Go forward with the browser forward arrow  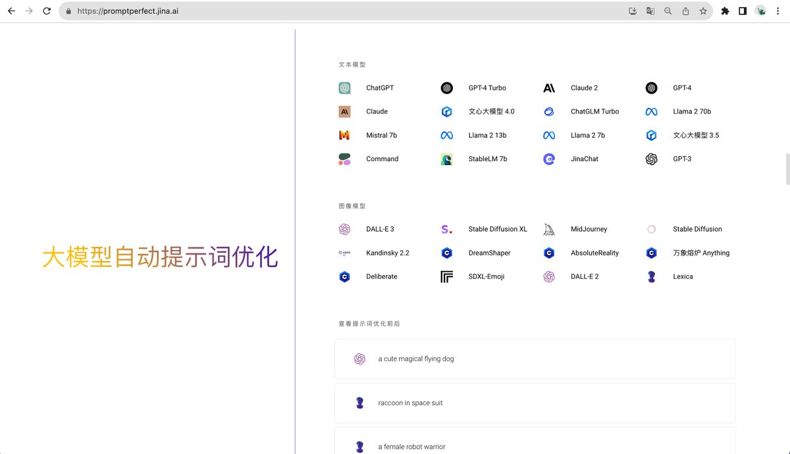click(29, 11)
